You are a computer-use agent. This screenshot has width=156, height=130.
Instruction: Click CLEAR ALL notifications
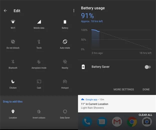click(x=145, y=115)
